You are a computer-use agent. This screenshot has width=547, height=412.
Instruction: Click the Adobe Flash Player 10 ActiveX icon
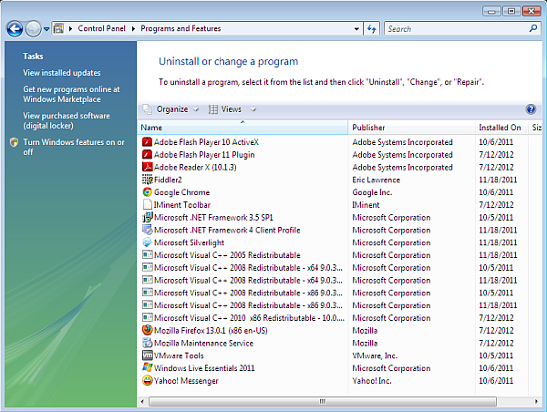pyautogui.click(x=147, y=142)
